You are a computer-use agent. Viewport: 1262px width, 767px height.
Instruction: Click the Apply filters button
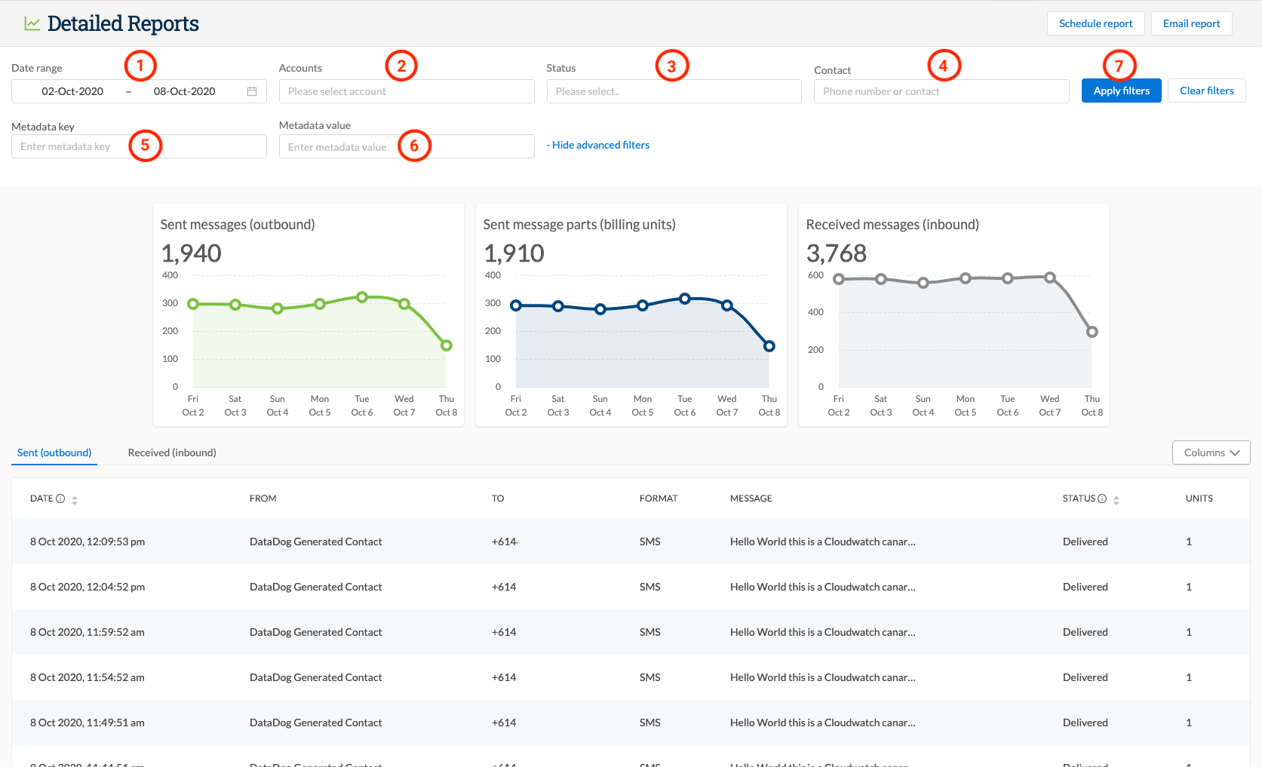[1120, 91]
